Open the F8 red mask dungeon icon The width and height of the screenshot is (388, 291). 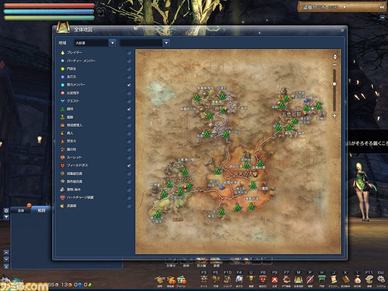tap(263, 280)
